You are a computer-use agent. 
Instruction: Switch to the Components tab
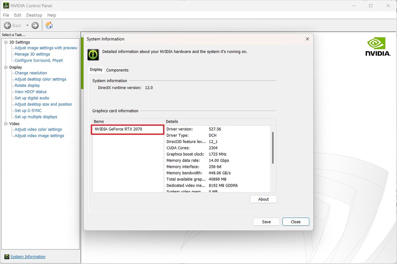point(117,70)
